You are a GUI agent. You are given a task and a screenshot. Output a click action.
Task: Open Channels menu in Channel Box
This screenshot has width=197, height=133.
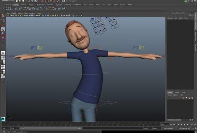[x=170, y=18]
